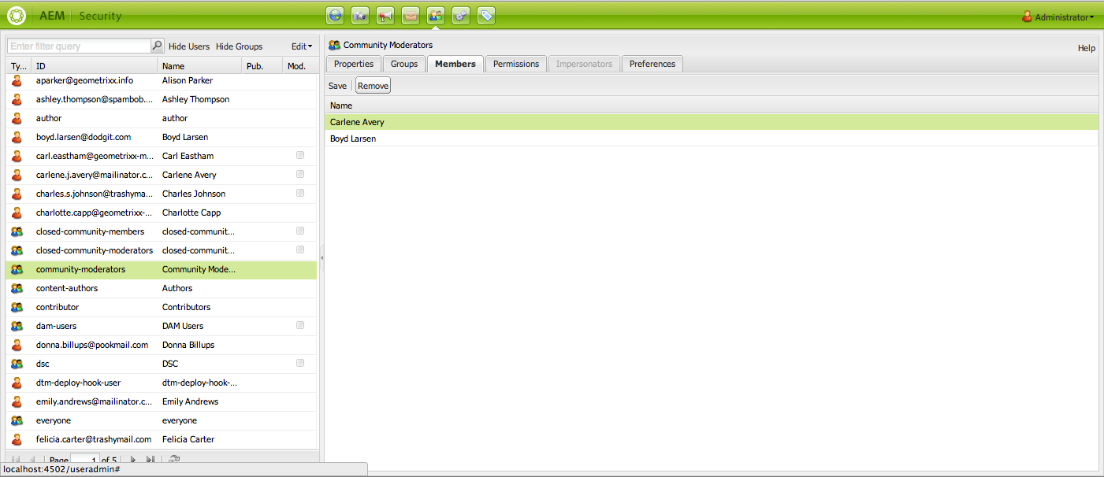The width and height of the screenshot is (1104, 477).
Task: Click Hide Groups
Action: coord(239,46)
